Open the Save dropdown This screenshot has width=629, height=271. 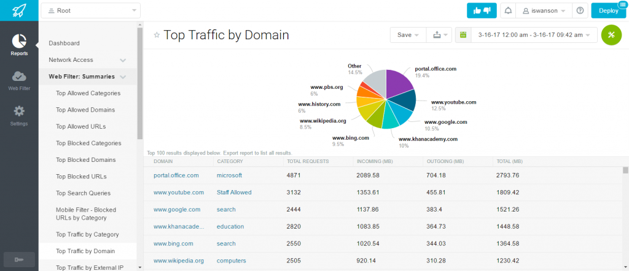(x=408, y=35)
